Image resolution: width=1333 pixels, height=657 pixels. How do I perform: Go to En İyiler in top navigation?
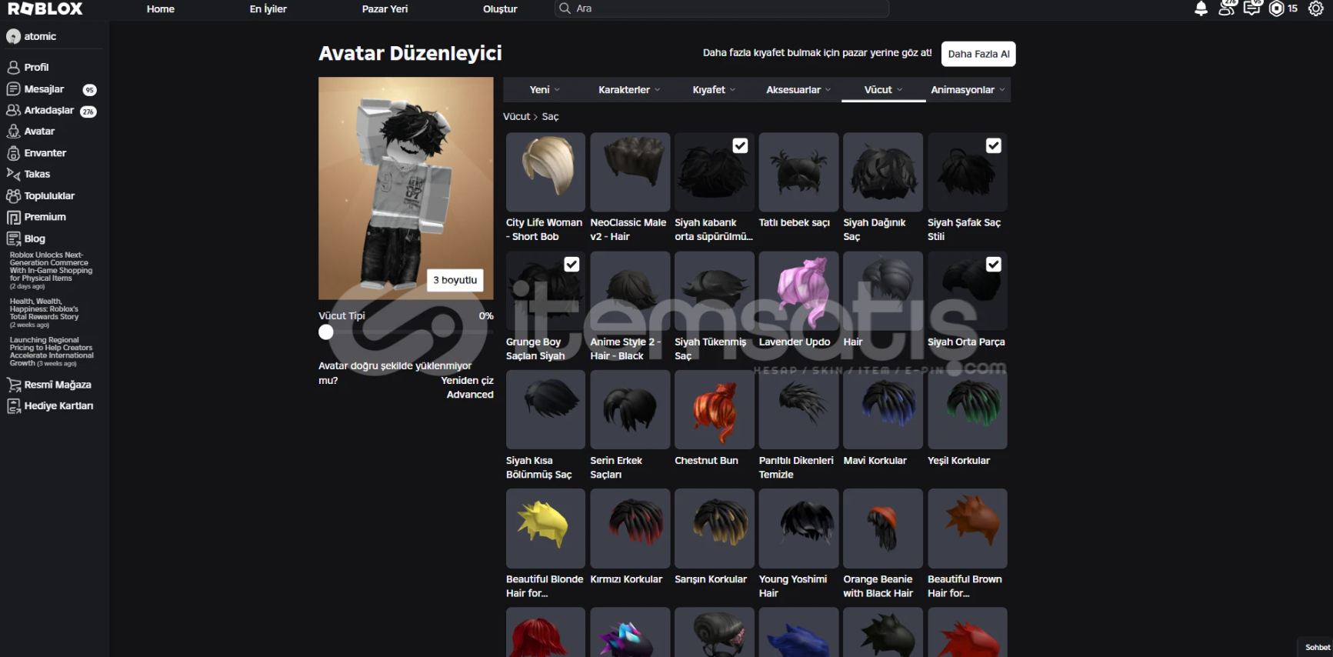coord(268,9)
